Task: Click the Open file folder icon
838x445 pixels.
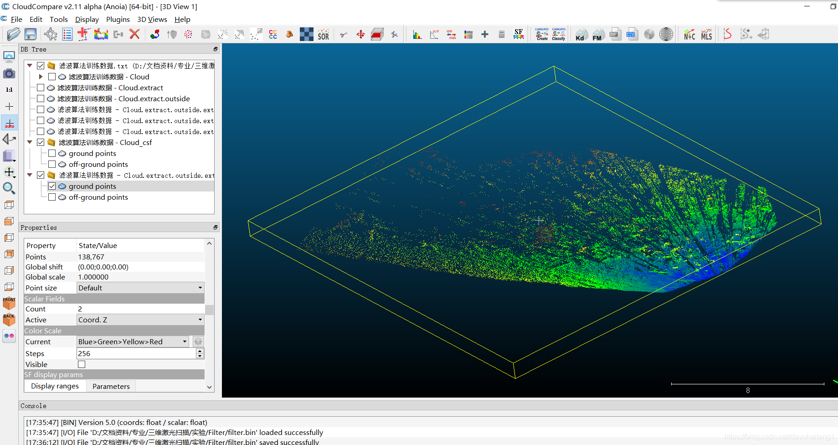Action: click(x=13, y=34)
